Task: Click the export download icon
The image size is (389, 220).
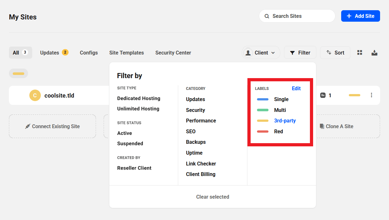Action: (x=374, y=53)
